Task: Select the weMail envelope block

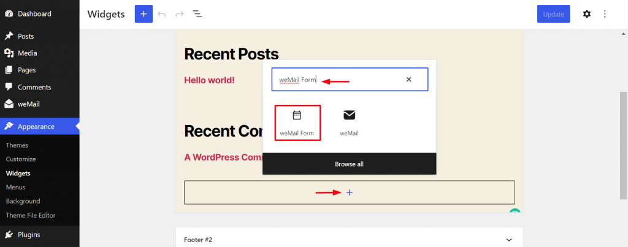Action: [x=349, y=123]
